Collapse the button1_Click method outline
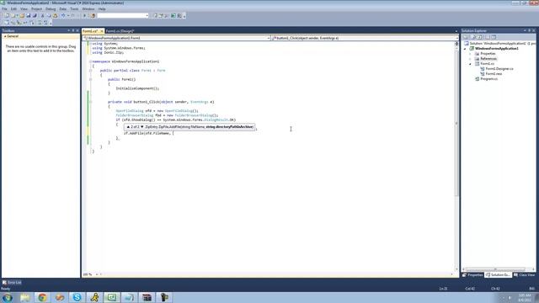Viewport: 539px width, 303px height. (90, 102)
